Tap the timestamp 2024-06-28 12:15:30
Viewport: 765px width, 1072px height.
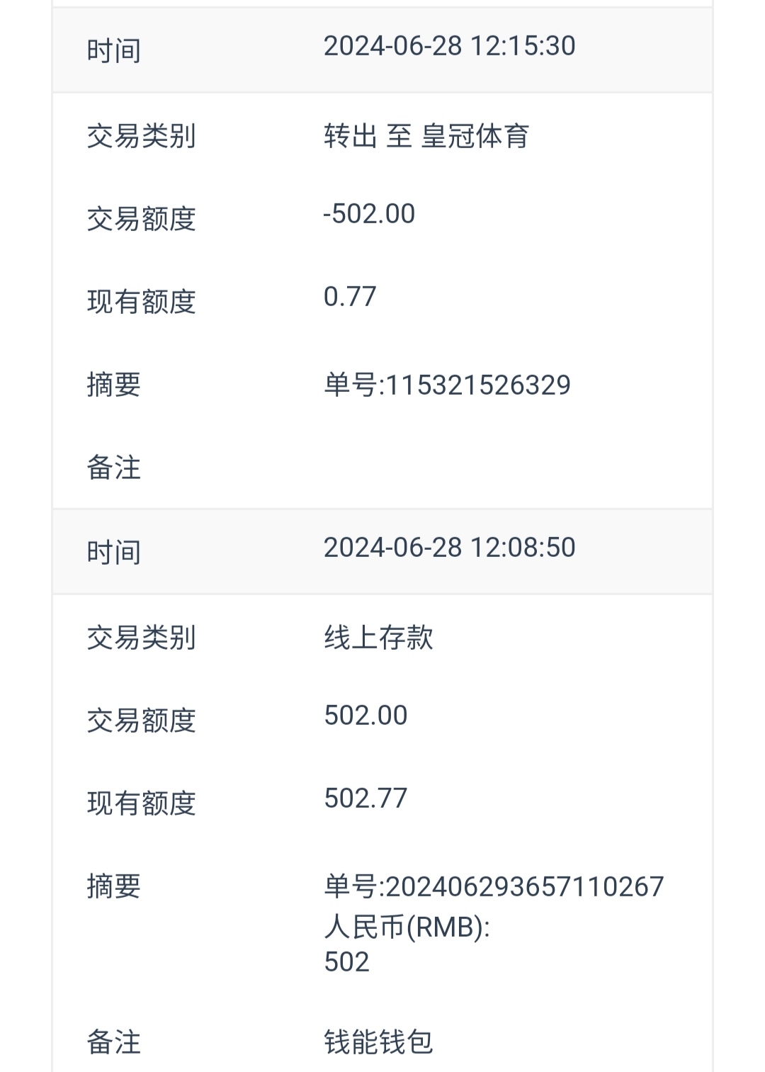pyautogui.click(x=449, y=46)
